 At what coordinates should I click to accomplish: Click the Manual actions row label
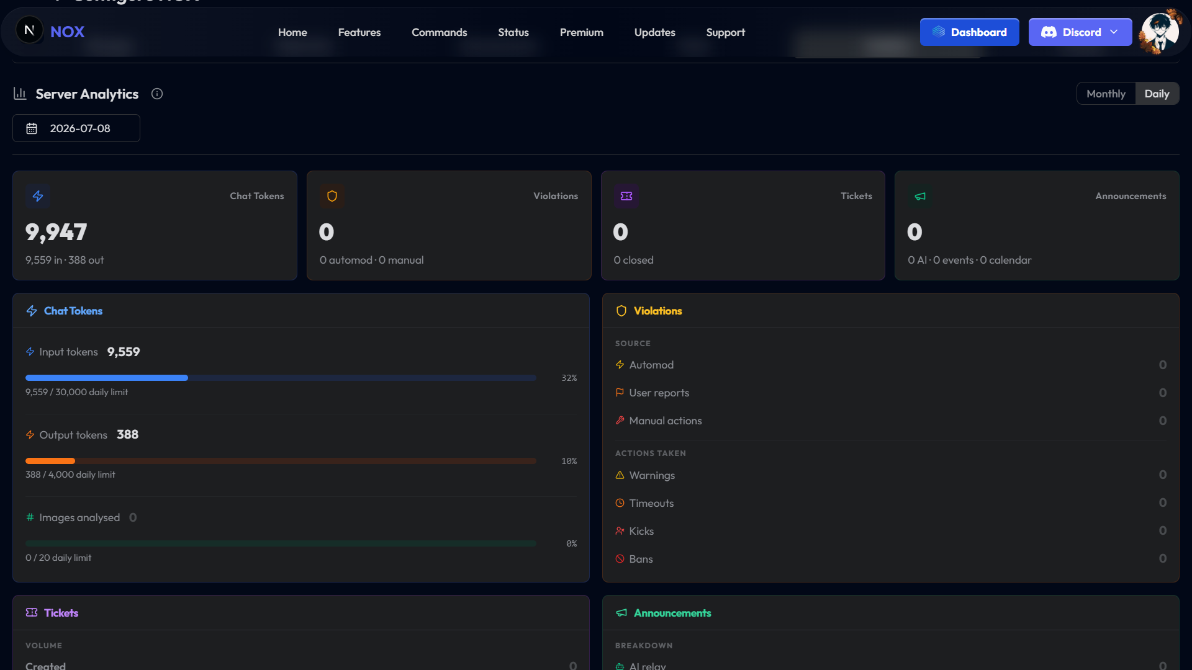click(x=665, y=421)
